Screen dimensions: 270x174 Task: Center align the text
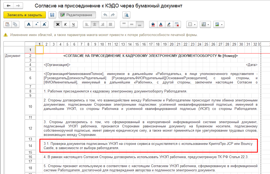(95, 24)
